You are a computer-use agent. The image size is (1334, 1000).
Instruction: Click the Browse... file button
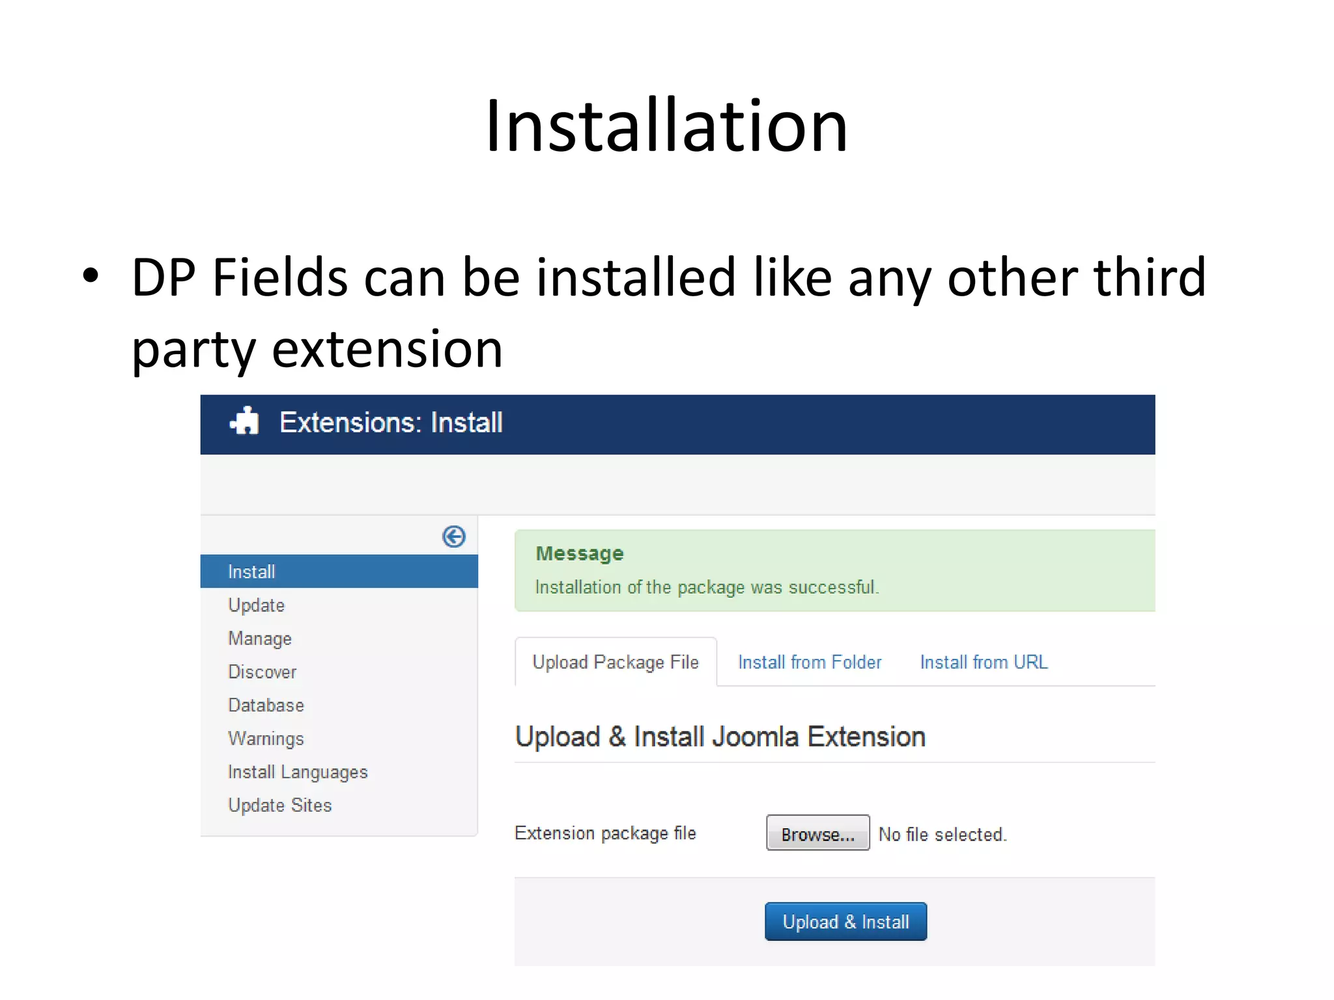(818, 833)
